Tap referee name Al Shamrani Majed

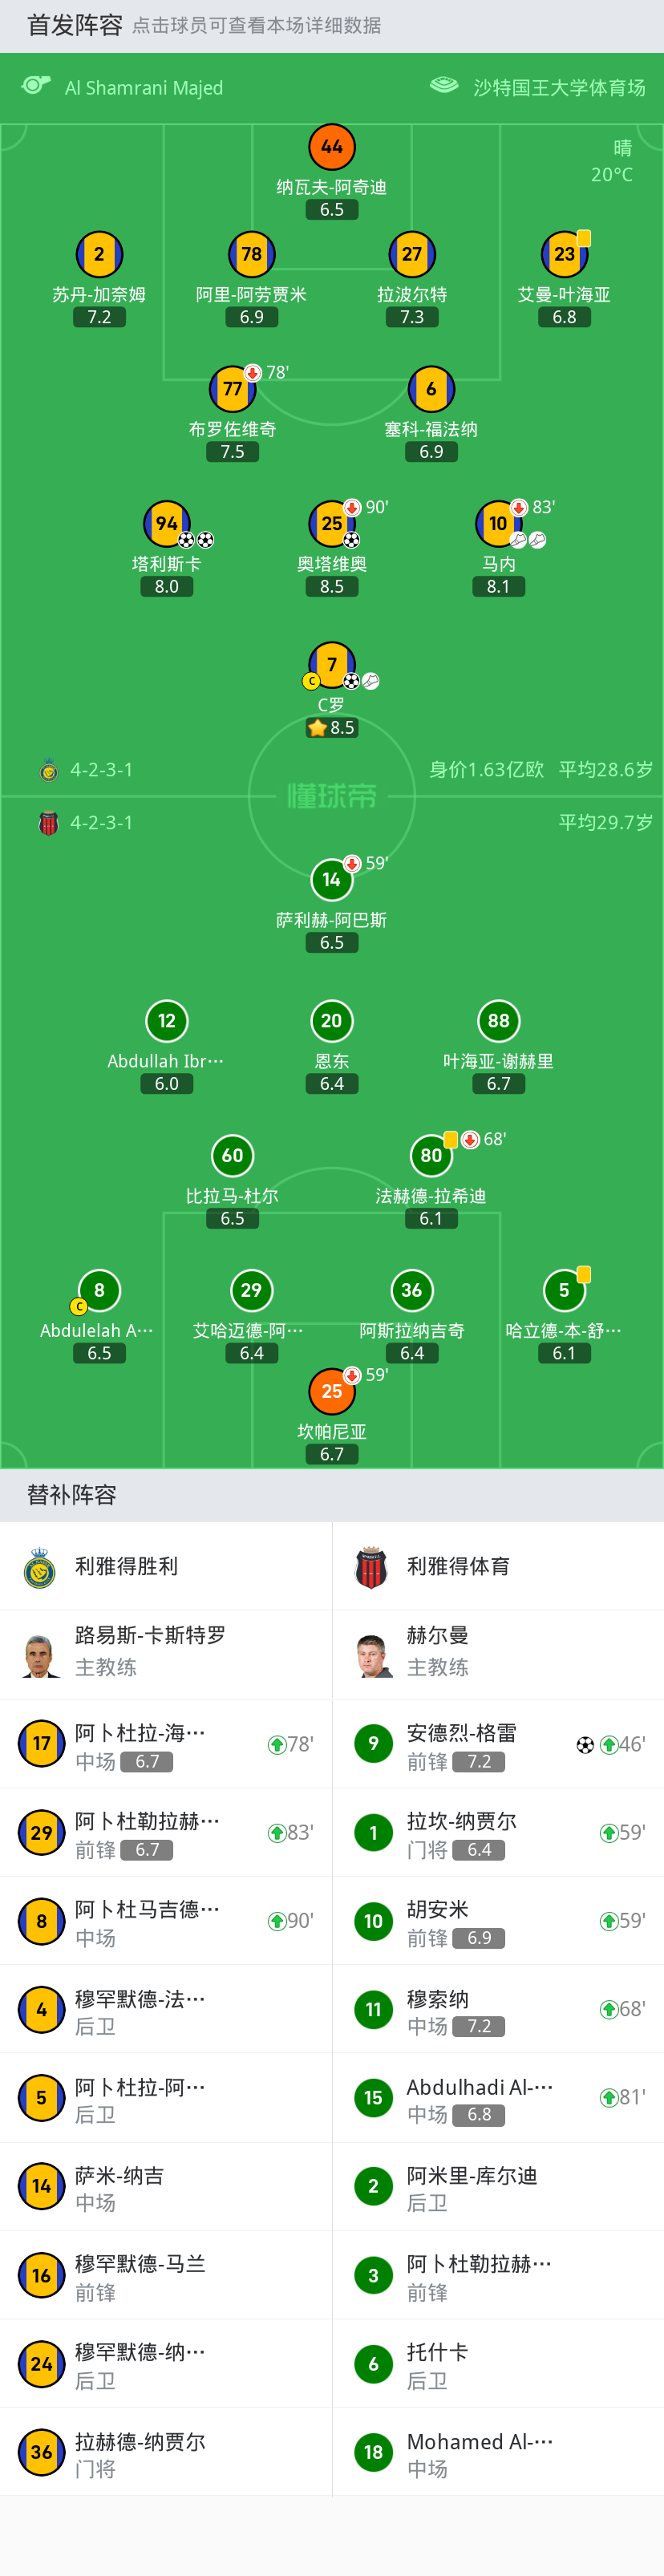pos(144,88)
